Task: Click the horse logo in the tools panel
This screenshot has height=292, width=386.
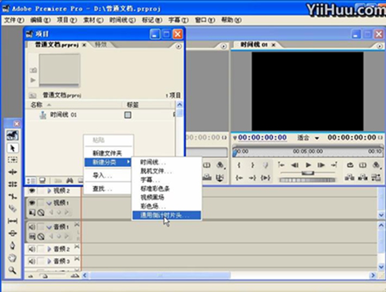Action: [x=12, y=135]
